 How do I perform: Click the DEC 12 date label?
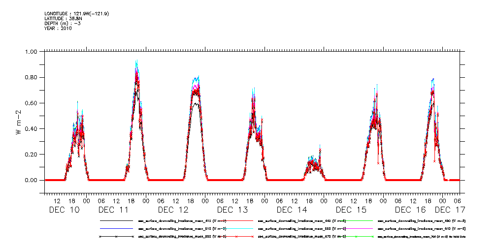(x=173, y=210)
